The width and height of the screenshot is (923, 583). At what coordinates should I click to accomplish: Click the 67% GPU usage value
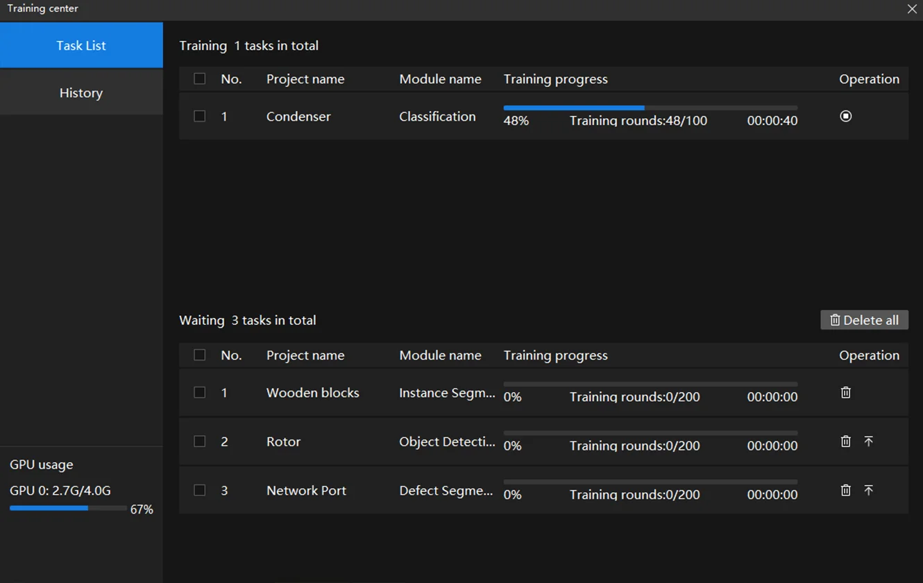[x=142, y=509]
